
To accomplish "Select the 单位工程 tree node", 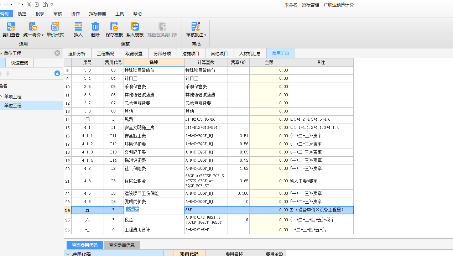I will 13,105.
